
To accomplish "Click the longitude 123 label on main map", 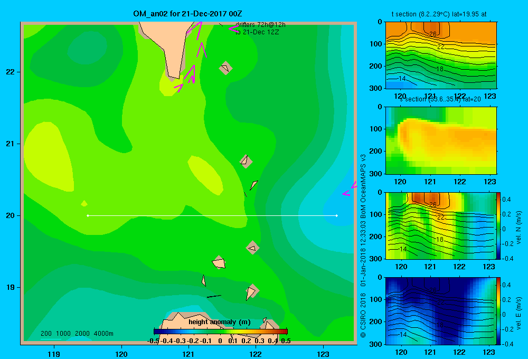I will (323, 354).
